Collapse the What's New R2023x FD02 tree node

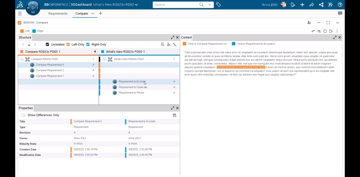(105, 59)
